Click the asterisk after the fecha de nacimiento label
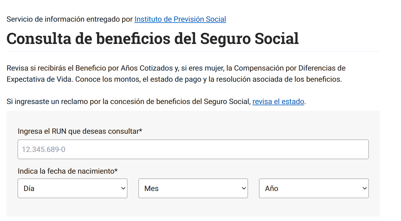 coord(116,171)
